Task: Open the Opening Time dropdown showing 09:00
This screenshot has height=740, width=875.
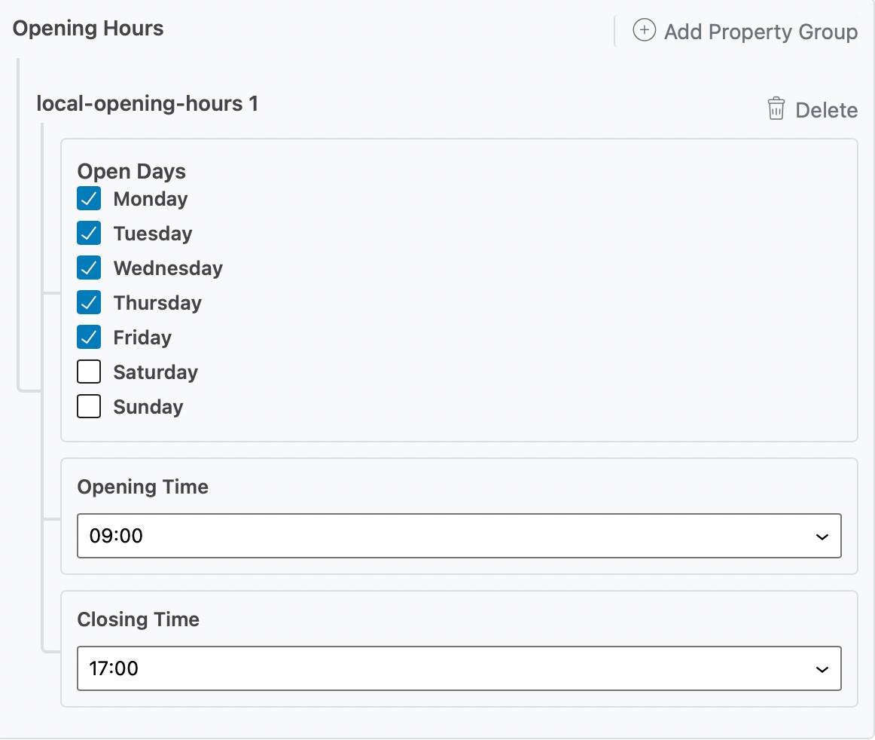Action: click(459, 536)
